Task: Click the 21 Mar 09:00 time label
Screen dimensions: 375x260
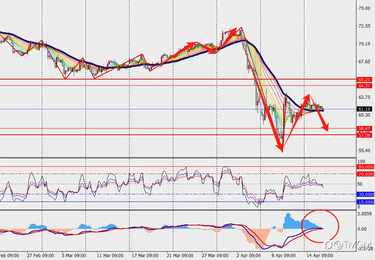Action: tap(180, 256)
